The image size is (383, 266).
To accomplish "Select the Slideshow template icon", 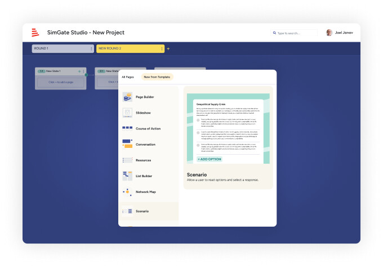I will pyautogui.click(x=127, y=112).
